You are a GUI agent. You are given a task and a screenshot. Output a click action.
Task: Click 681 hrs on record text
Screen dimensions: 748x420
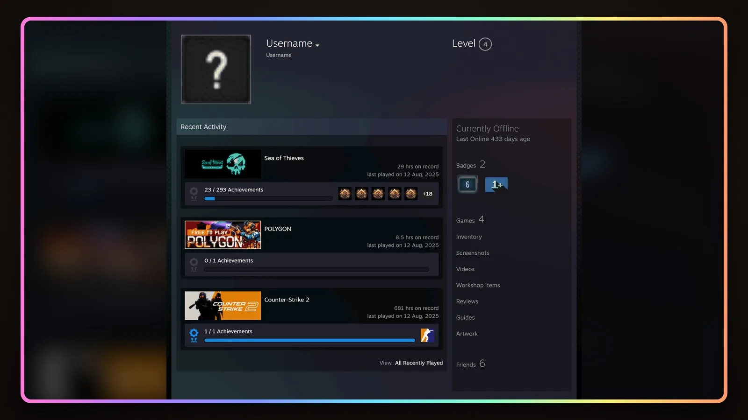point(416,308)
